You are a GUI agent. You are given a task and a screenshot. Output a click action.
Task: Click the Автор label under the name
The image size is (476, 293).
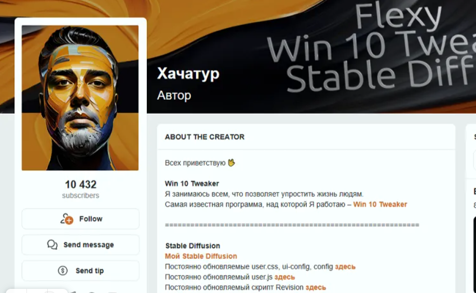[x=174, y=96]
